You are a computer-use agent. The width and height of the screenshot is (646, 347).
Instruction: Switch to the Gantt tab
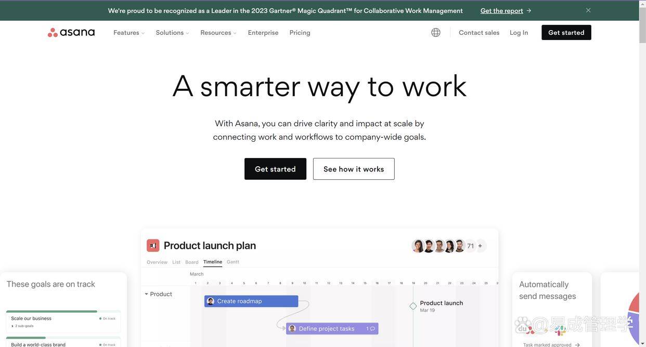click(x=233, y=262)
